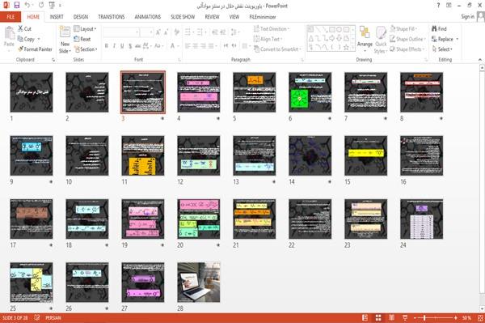The image size is (485, 323).
Task: Click Find binoculars icon
Action: pos(434,28)
